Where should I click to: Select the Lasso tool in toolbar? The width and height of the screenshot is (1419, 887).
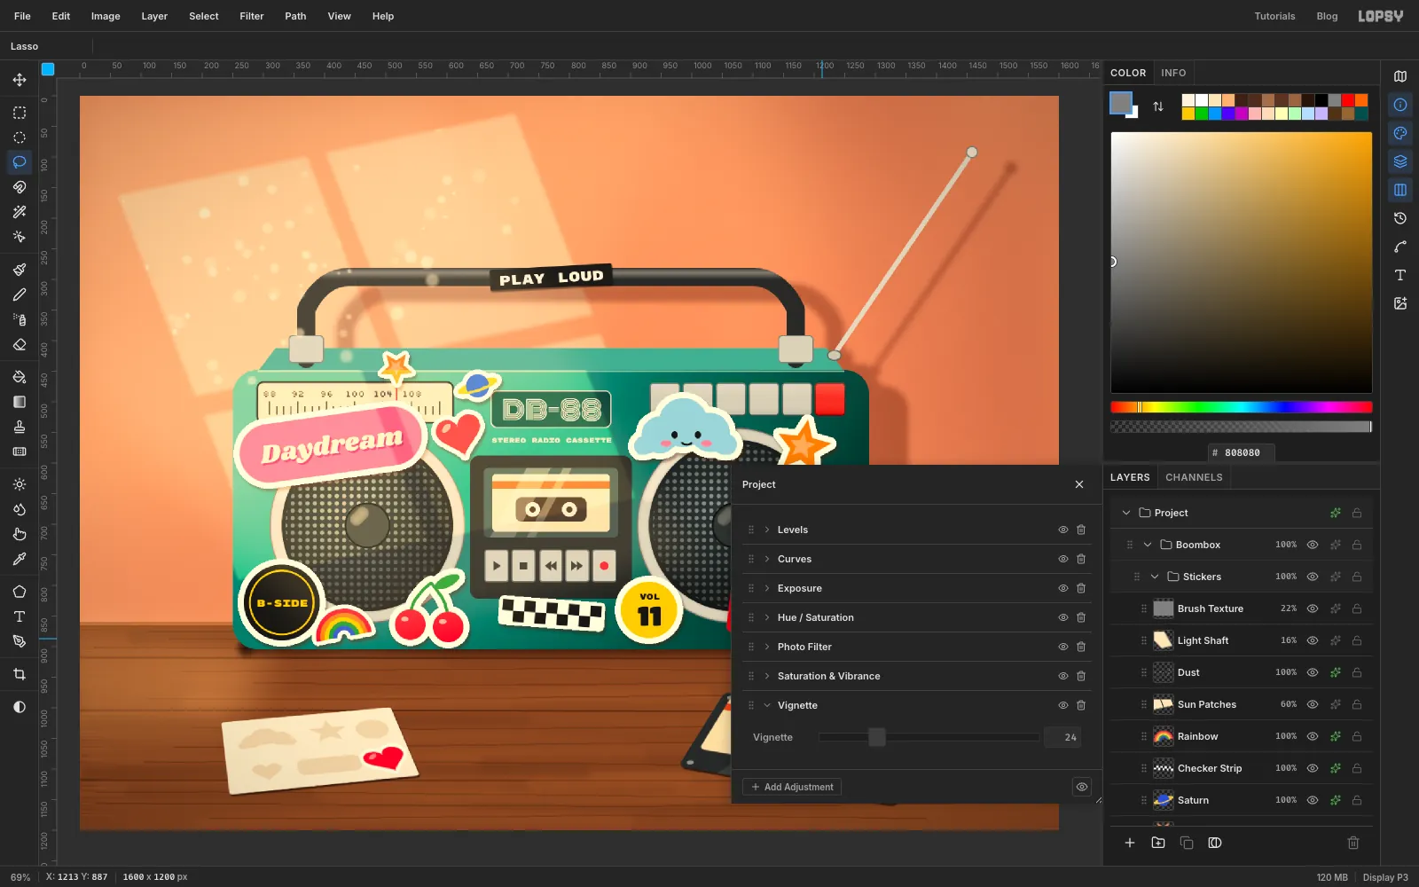click(20, 162)
